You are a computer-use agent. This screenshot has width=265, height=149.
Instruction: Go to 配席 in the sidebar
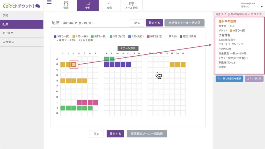tap(5, 24)
